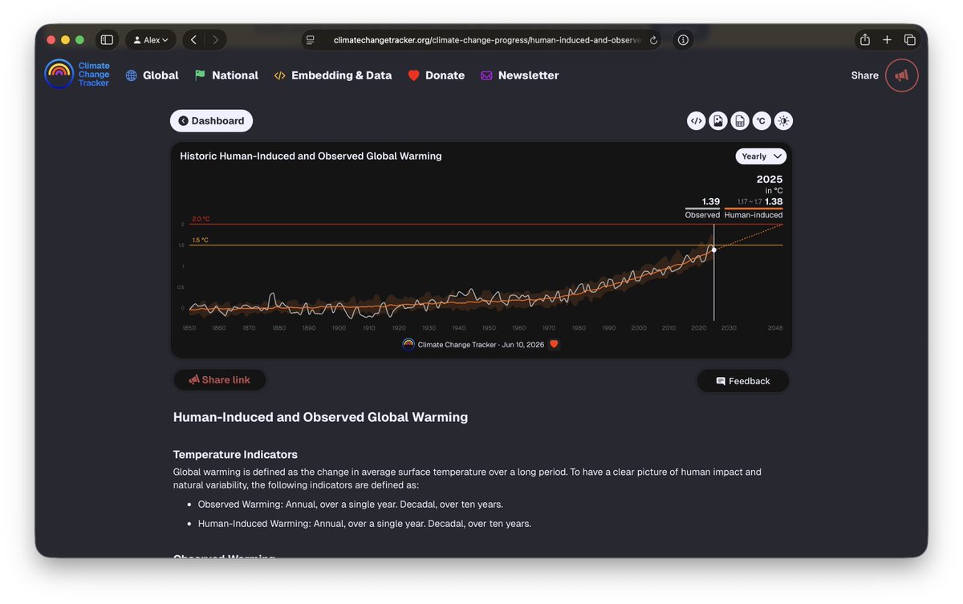Click the Climate Change Tracker chart attribution
Image resolution: width=963 pixels, height=604 pixels.
pyautogui.click(x=473, y=344)
